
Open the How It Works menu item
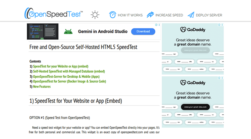tap(130, 15)
